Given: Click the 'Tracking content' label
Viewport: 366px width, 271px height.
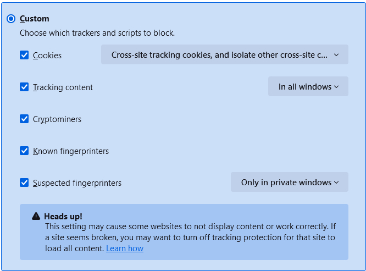Looking at the screenshot, I should pyautogui.click(x=63, y=87).
